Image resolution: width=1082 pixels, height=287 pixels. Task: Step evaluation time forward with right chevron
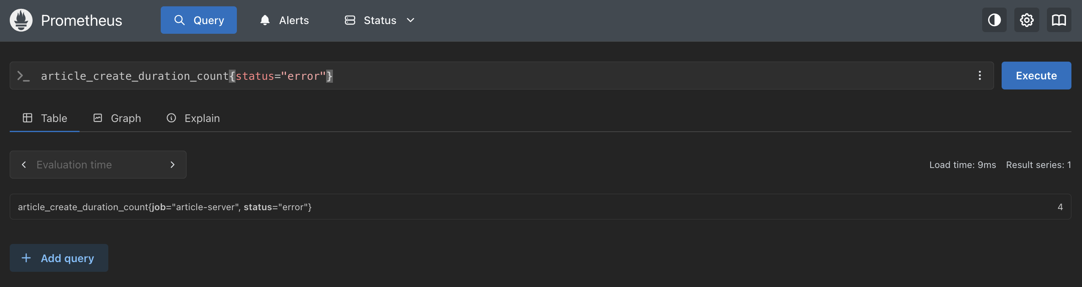click(172, 165)
